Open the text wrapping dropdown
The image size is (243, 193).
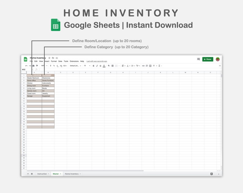[133, 66]
